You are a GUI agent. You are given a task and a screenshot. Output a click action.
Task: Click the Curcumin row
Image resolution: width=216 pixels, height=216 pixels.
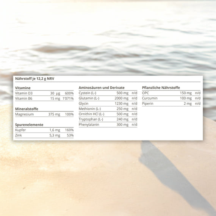click(x=171, y=98)
